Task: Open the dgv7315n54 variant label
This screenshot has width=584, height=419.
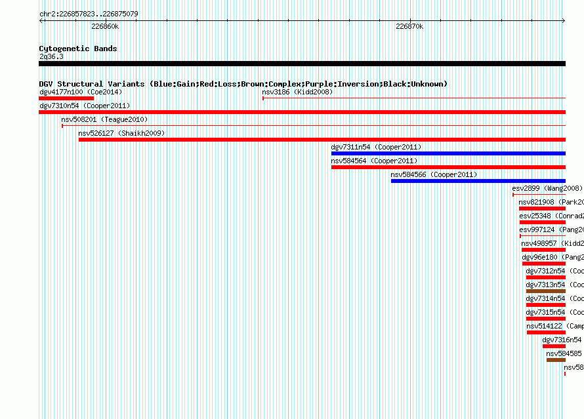Action: (x=555, y=312)
